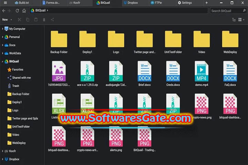Expand the Dropbox tree node

[2, 159]
